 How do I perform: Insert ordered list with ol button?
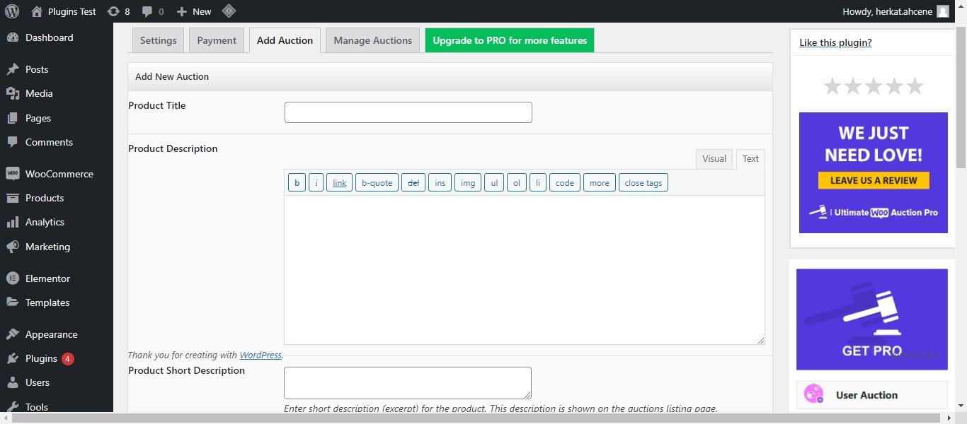[x=517, y=182]
